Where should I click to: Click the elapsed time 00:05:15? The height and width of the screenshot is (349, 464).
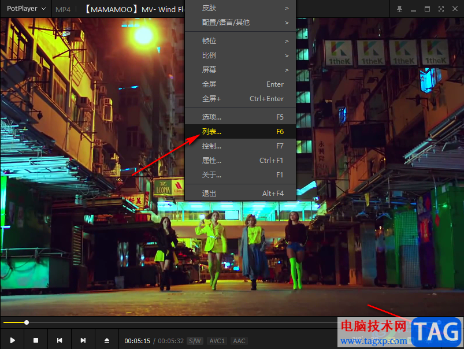(138, 341)
